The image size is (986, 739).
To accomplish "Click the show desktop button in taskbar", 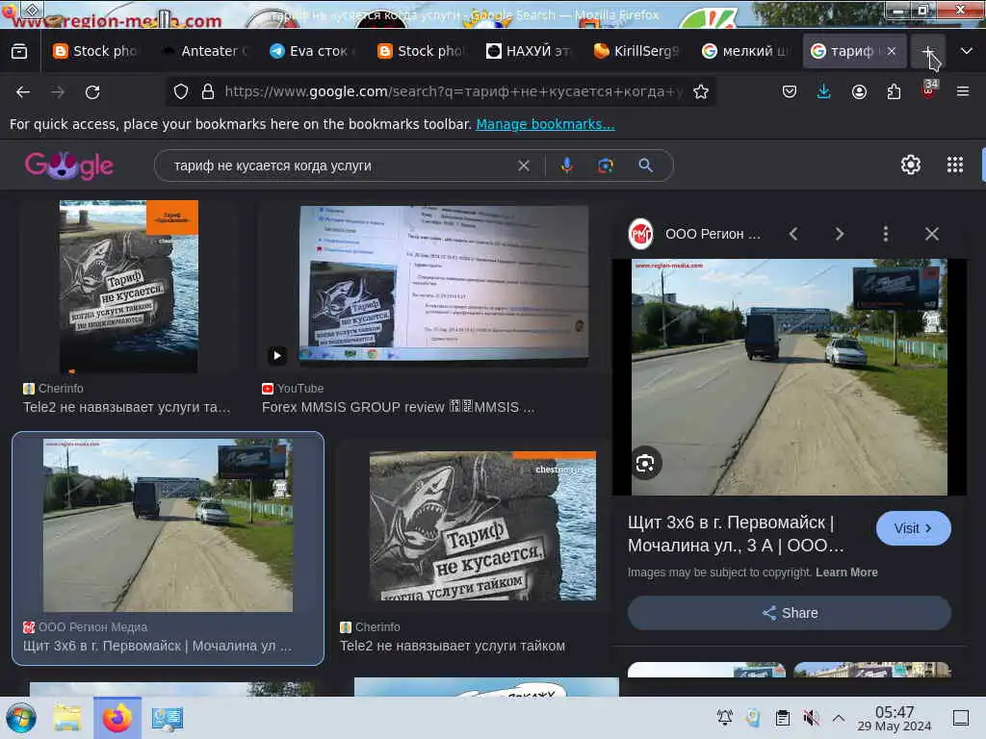I will (x=961, y=718).
